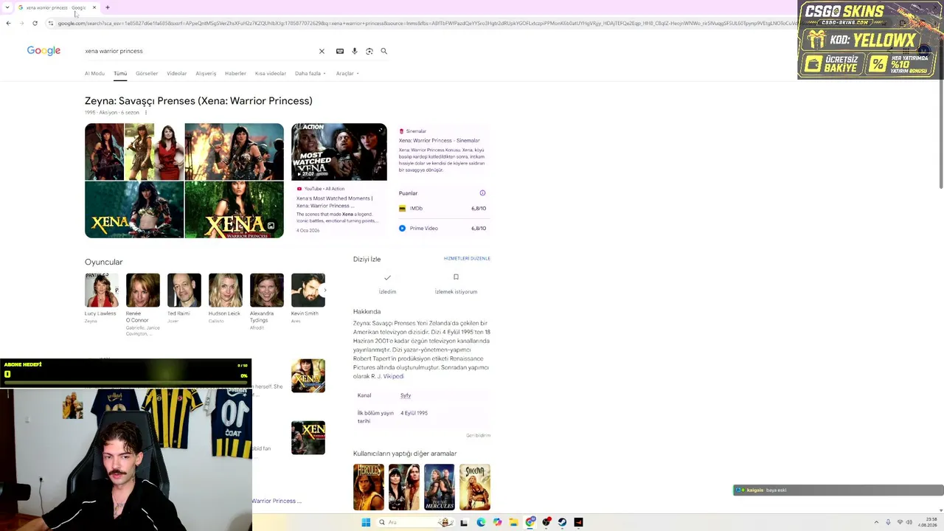The height and width of the screenshot is (531, 944).
Task: Focus the Google search input field
Action: (x=199, y=51)
